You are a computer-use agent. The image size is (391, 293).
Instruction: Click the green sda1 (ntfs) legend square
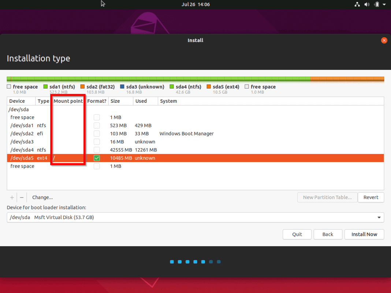pyautogui.click(x=45, y=86)
